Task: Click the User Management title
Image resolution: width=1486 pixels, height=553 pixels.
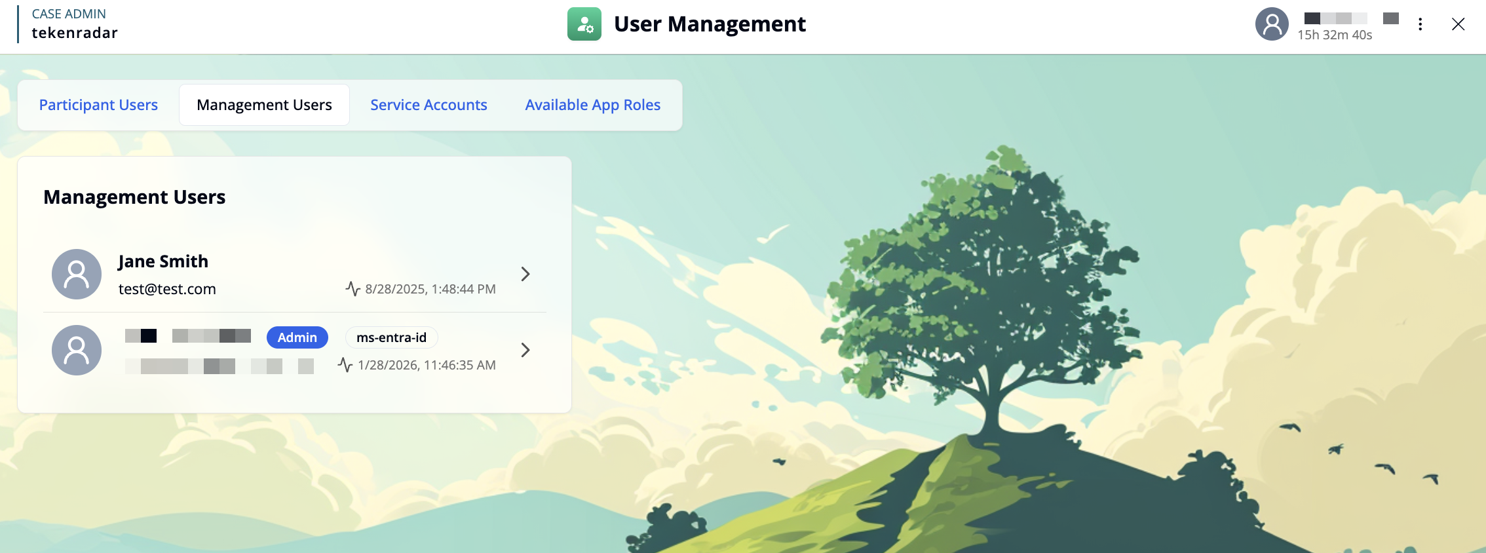Action: (710, 24)
